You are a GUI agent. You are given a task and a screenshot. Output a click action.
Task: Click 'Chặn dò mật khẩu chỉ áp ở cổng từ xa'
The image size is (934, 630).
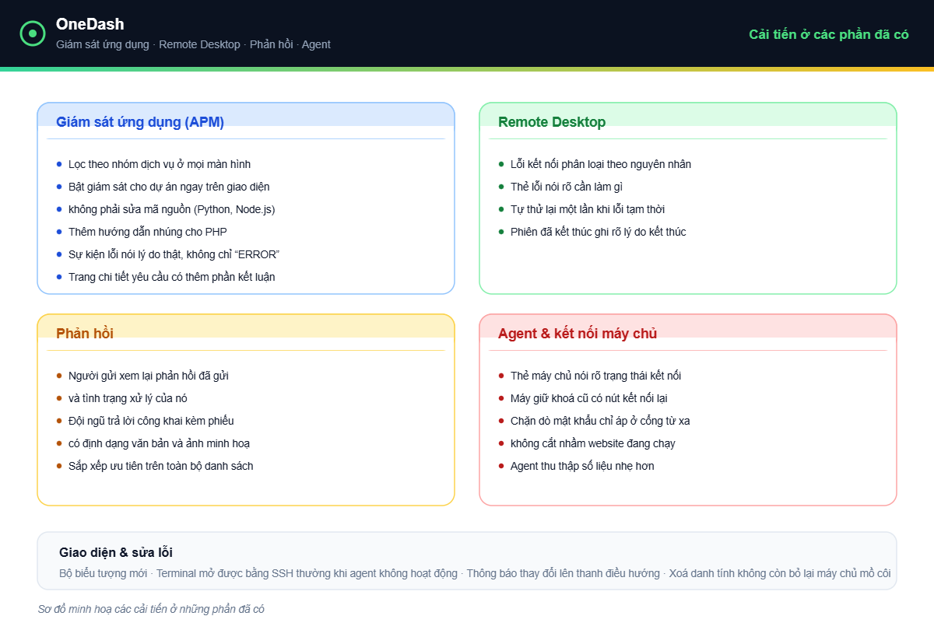pyautogui.click(x=600, y=421)
